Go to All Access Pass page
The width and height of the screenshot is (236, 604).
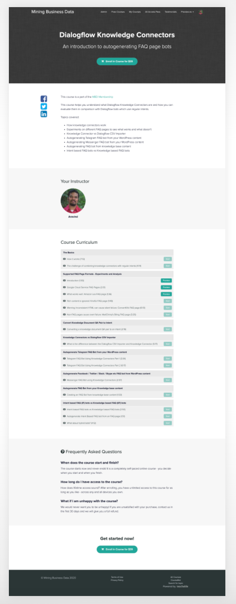153,12
